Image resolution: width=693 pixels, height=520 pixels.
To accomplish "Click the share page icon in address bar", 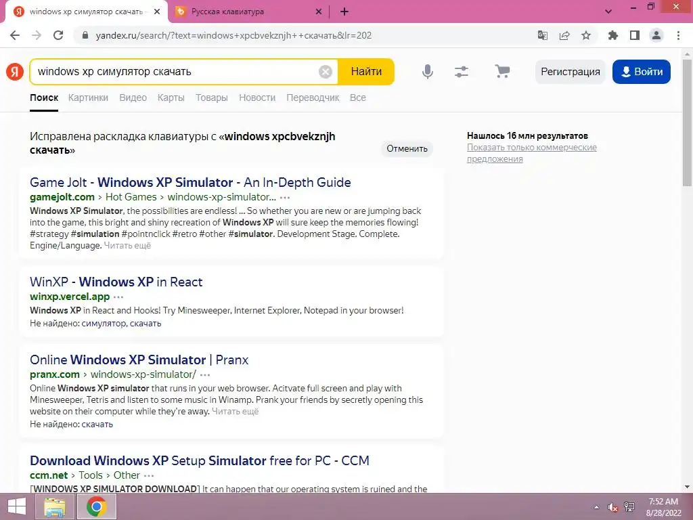I will [x=564, y=35].
